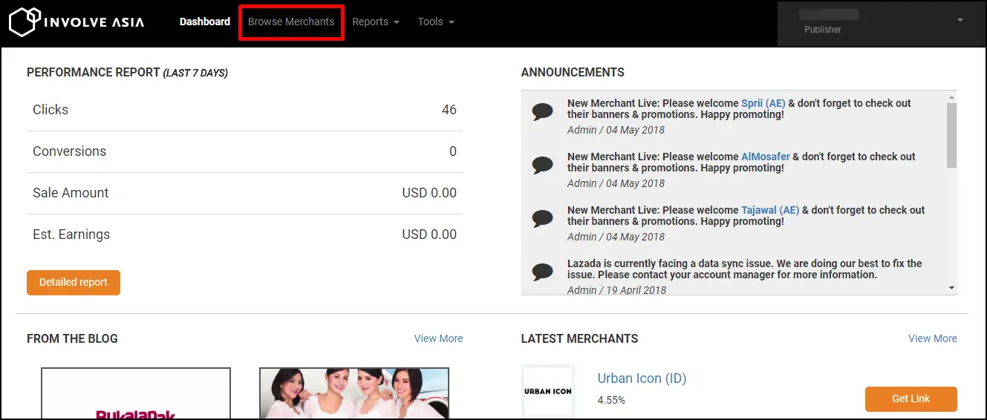
Task: Click the speech bubble beside Tajawal announcement
Action: pyautogui.click(x=543, y=219)
